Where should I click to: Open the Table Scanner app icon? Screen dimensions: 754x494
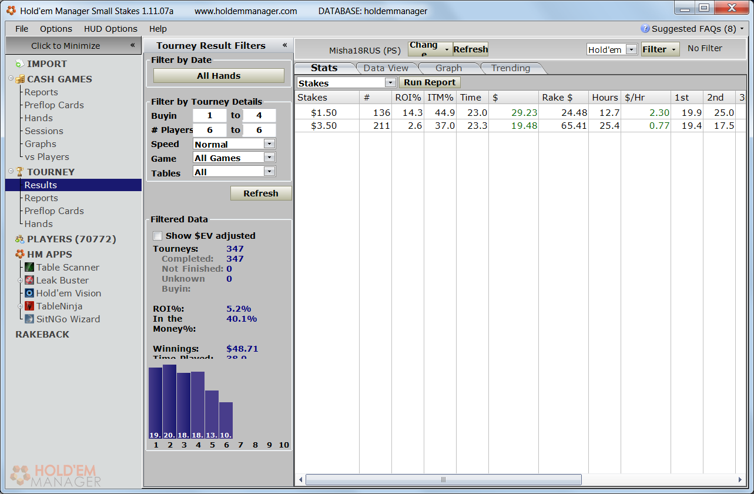(29, 268)
